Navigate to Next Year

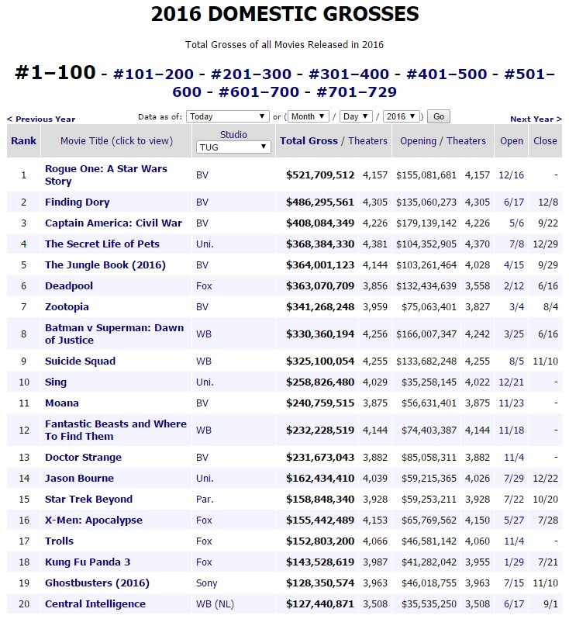(x=536, y=119)
